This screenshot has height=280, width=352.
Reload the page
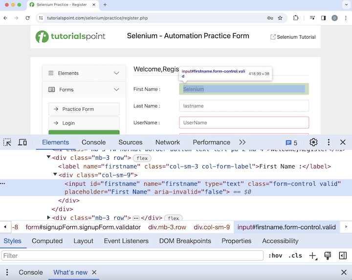tap(28, 18)
